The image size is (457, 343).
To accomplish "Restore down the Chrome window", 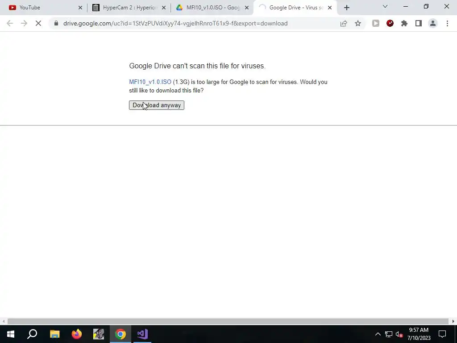I will click(426, 6).
